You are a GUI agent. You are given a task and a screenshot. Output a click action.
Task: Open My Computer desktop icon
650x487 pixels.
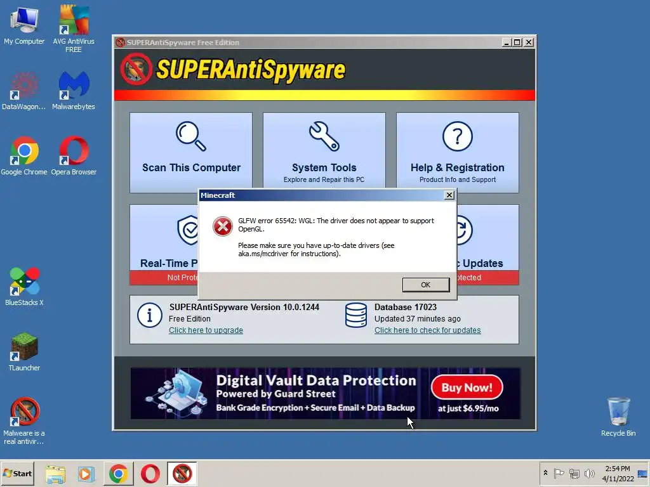tap(24, 25)
